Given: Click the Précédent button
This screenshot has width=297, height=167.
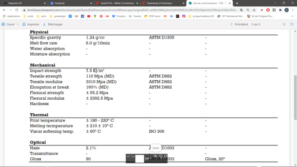Looking at the screenshot, I should pos(239,24).
